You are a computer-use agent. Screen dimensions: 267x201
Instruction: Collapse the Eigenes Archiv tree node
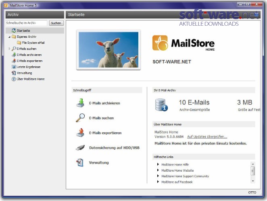point(9,37)
